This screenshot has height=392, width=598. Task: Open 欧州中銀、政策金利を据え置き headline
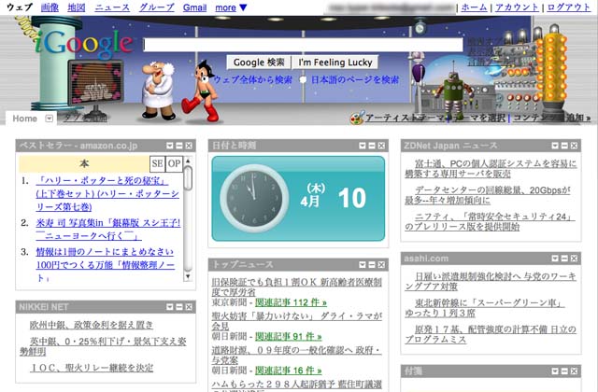click(x=92, y=325)
